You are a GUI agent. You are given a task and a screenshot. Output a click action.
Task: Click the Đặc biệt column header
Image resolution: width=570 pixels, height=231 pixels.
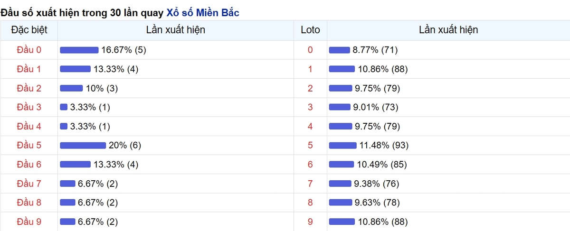coord(29,30)
